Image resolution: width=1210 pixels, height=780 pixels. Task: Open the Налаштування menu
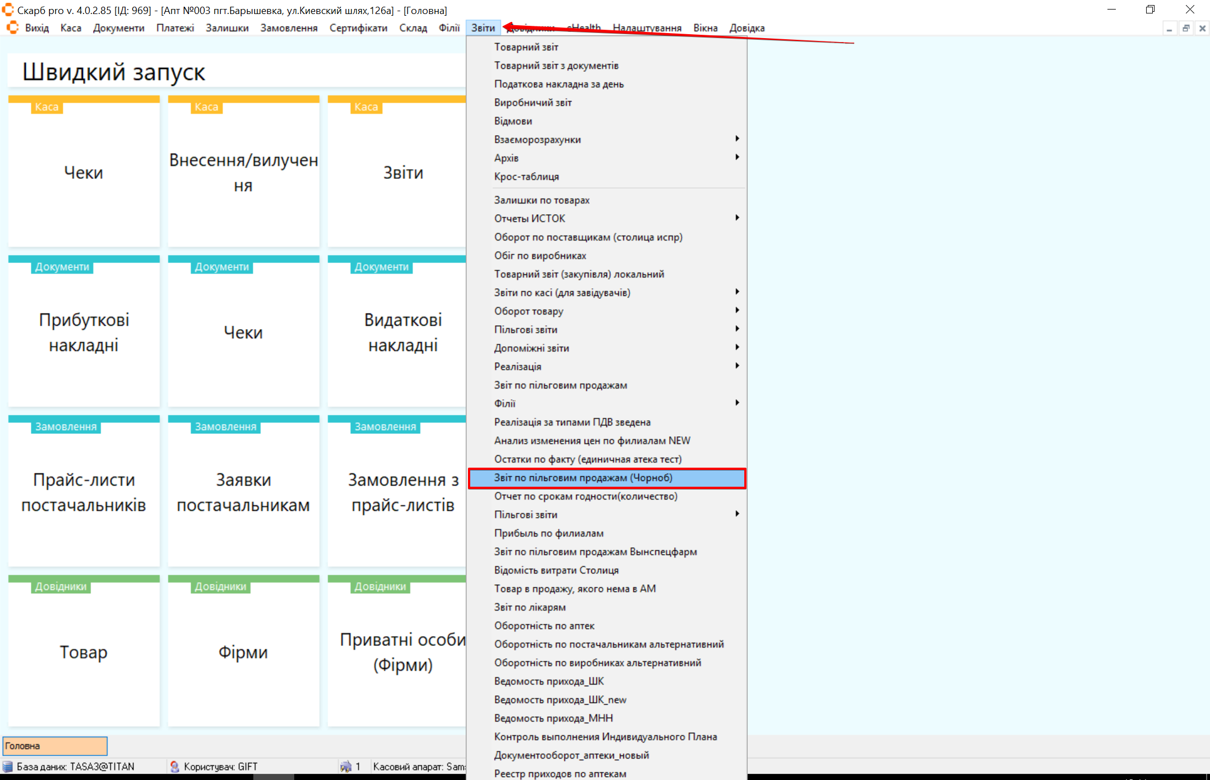click(647, 28)
